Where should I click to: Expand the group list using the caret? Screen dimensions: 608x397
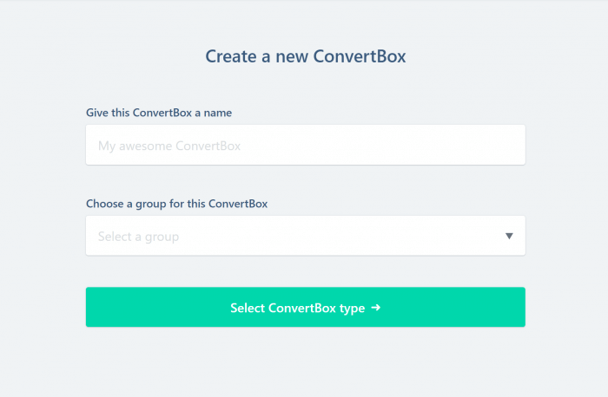pos(509,236)
